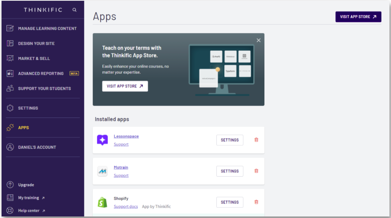The image size is (391, 218).
Task: Dismiss the App Store promo banner
Action: pyautogui.click(x=259, y=40)
